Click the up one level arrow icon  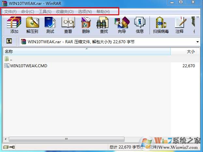tap(9, 41)
